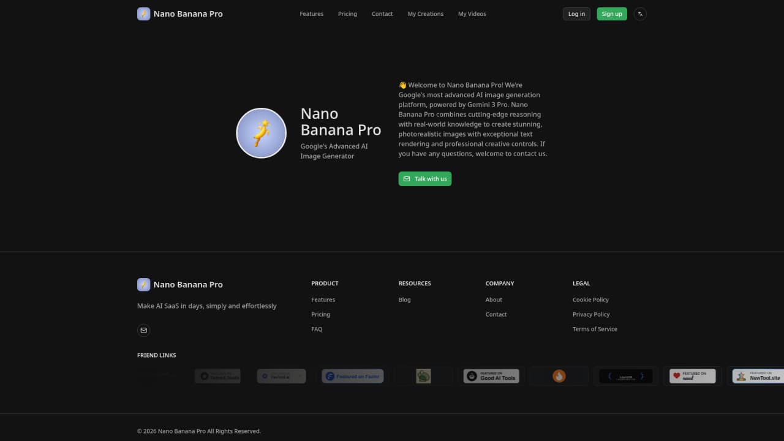Open the Good AI Tools badge
Image resolution: width=784 pixels, height=441 pixels.
491,376
